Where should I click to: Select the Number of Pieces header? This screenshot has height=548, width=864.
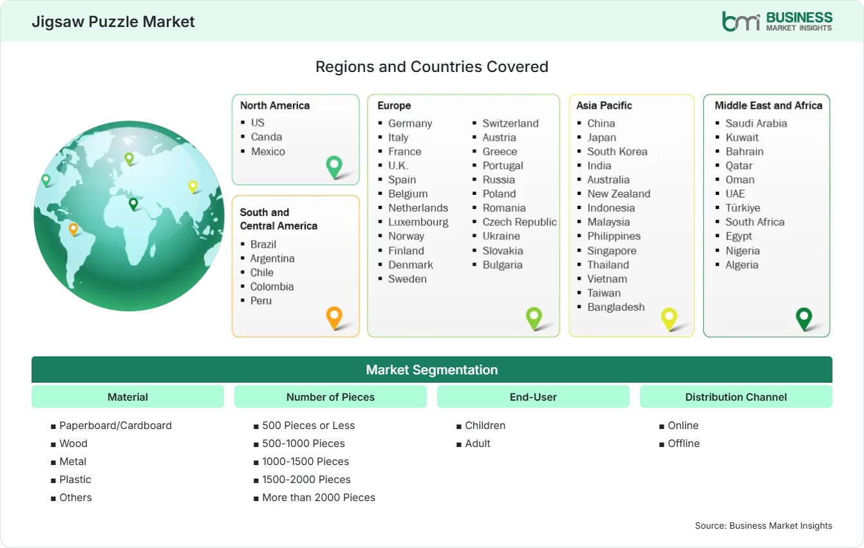tap(330, 397)
